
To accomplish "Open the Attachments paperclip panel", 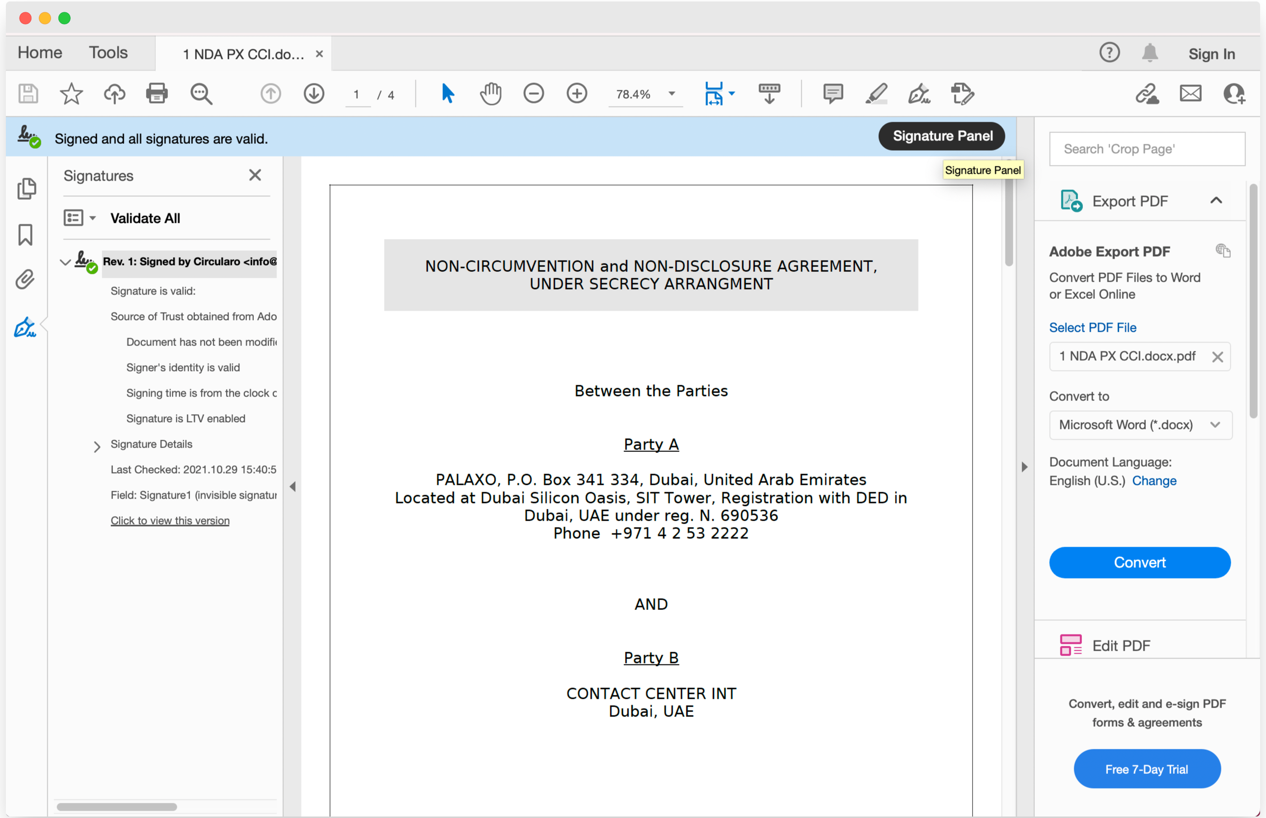I will 25,279.
